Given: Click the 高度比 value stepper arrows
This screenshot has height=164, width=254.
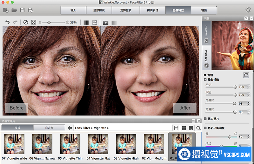Looking at the screenshot, I should pos(249,112).
